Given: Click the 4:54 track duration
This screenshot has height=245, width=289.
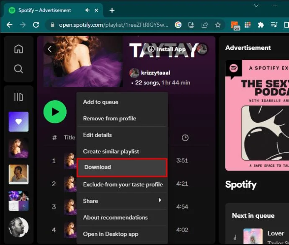Looking at the screenshot, I should click(182, 207).
